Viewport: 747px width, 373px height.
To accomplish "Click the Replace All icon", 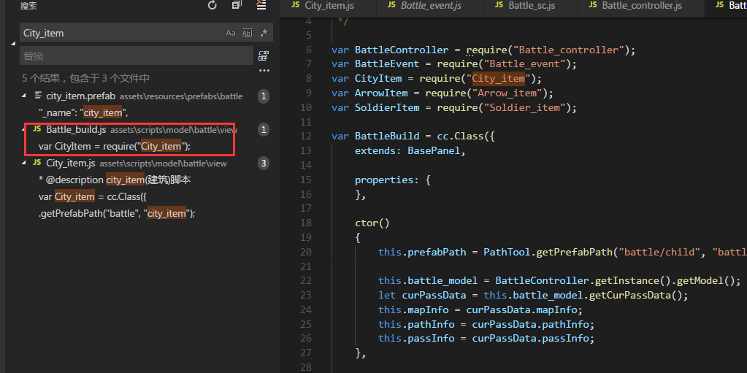I will point(264,55).
